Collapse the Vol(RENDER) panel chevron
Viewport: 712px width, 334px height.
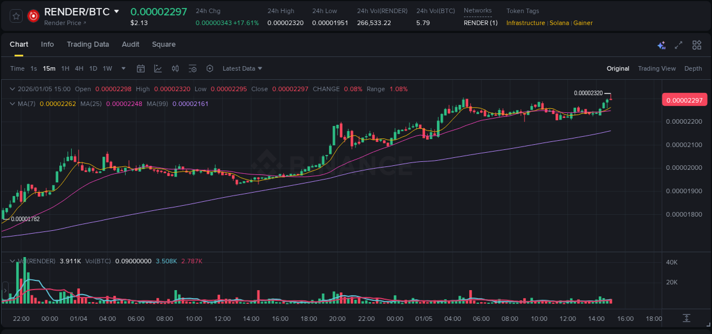tap(12, 261)
